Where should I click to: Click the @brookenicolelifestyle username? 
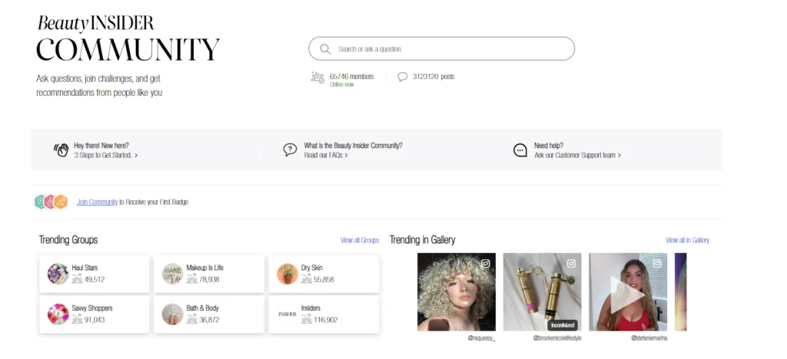pos(557,338)
